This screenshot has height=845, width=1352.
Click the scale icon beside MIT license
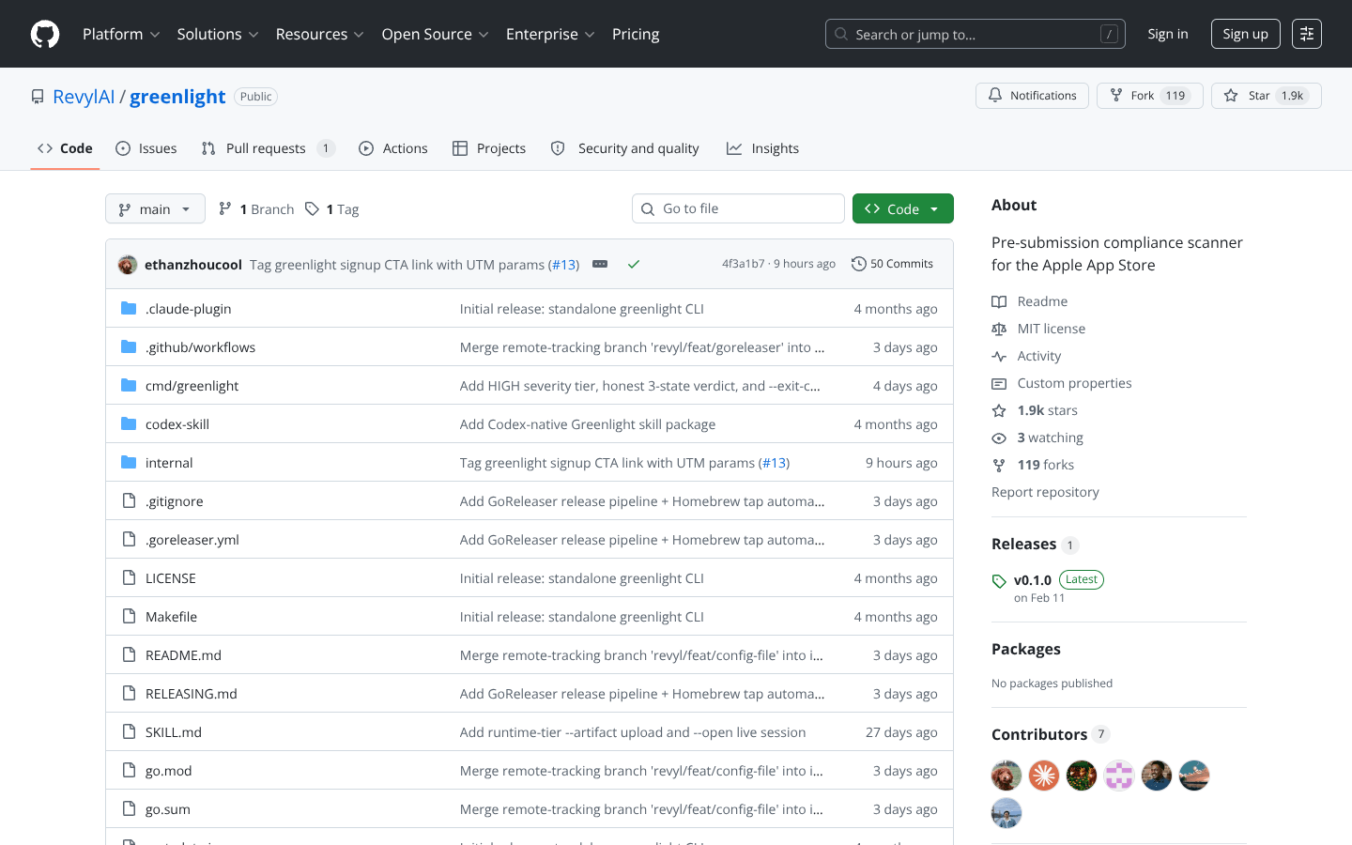999,329
